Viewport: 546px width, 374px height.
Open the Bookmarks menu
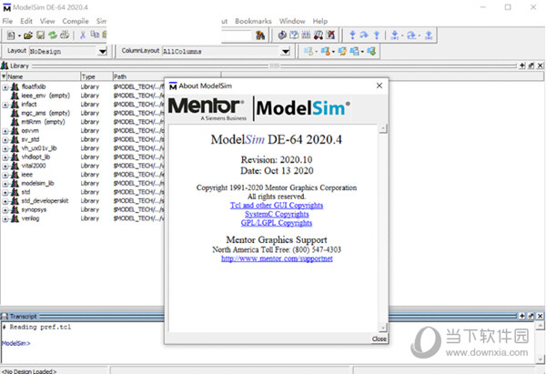pyautogui.click(x=253, y=21)
